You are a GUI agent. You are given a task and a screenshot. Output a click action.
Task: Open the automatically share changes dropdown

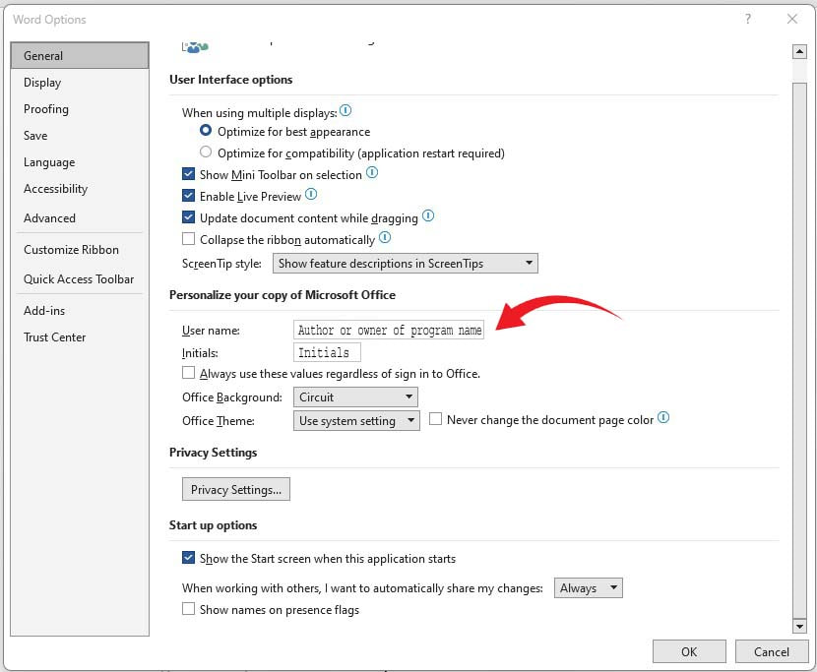pos(589,587)
